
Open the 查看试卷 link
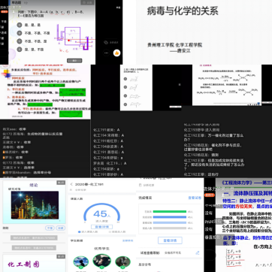(195, 198)
